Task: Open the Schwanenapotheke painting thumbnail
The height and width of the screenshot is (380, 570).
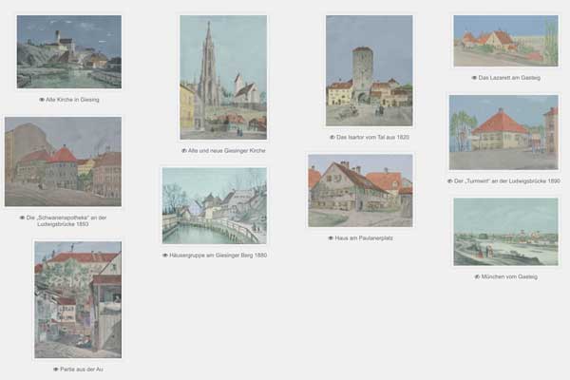Action: pyautogui.click(x=63, y=161)
